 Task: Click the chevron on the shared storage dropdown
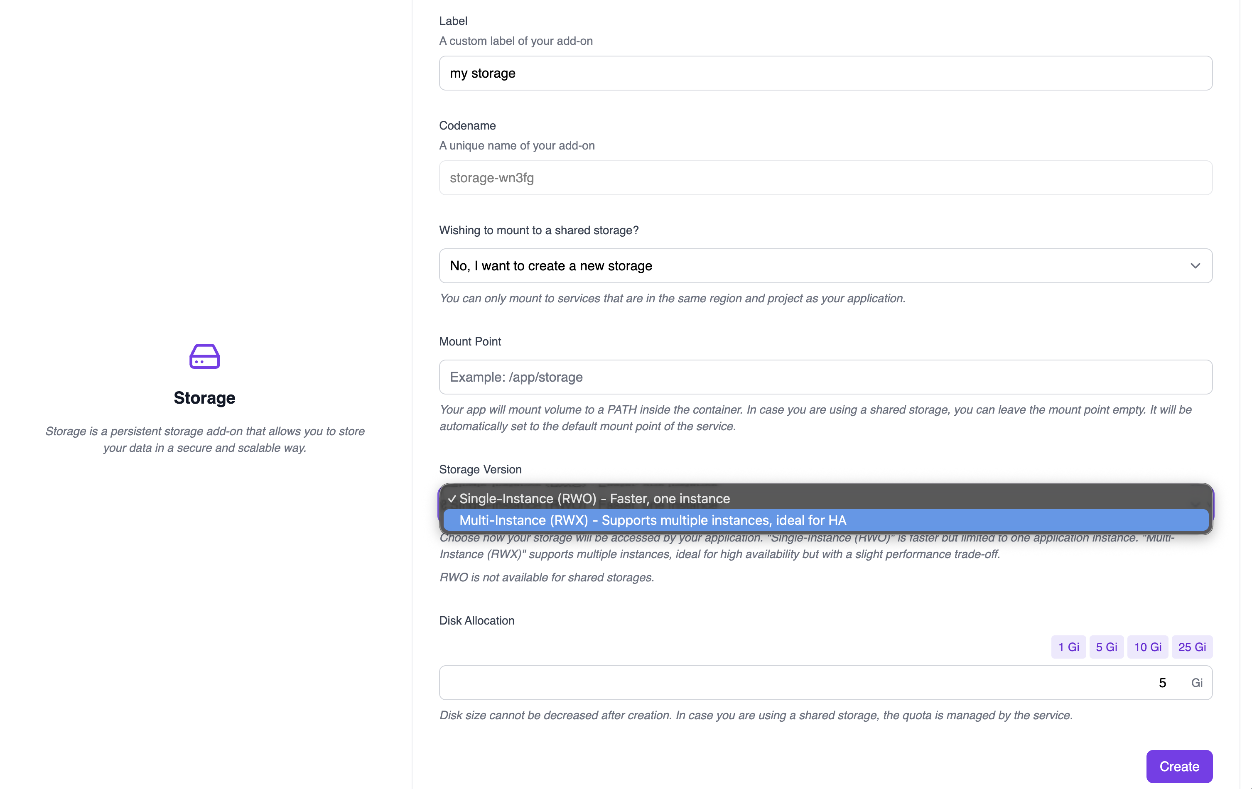tap(1195, 266)
